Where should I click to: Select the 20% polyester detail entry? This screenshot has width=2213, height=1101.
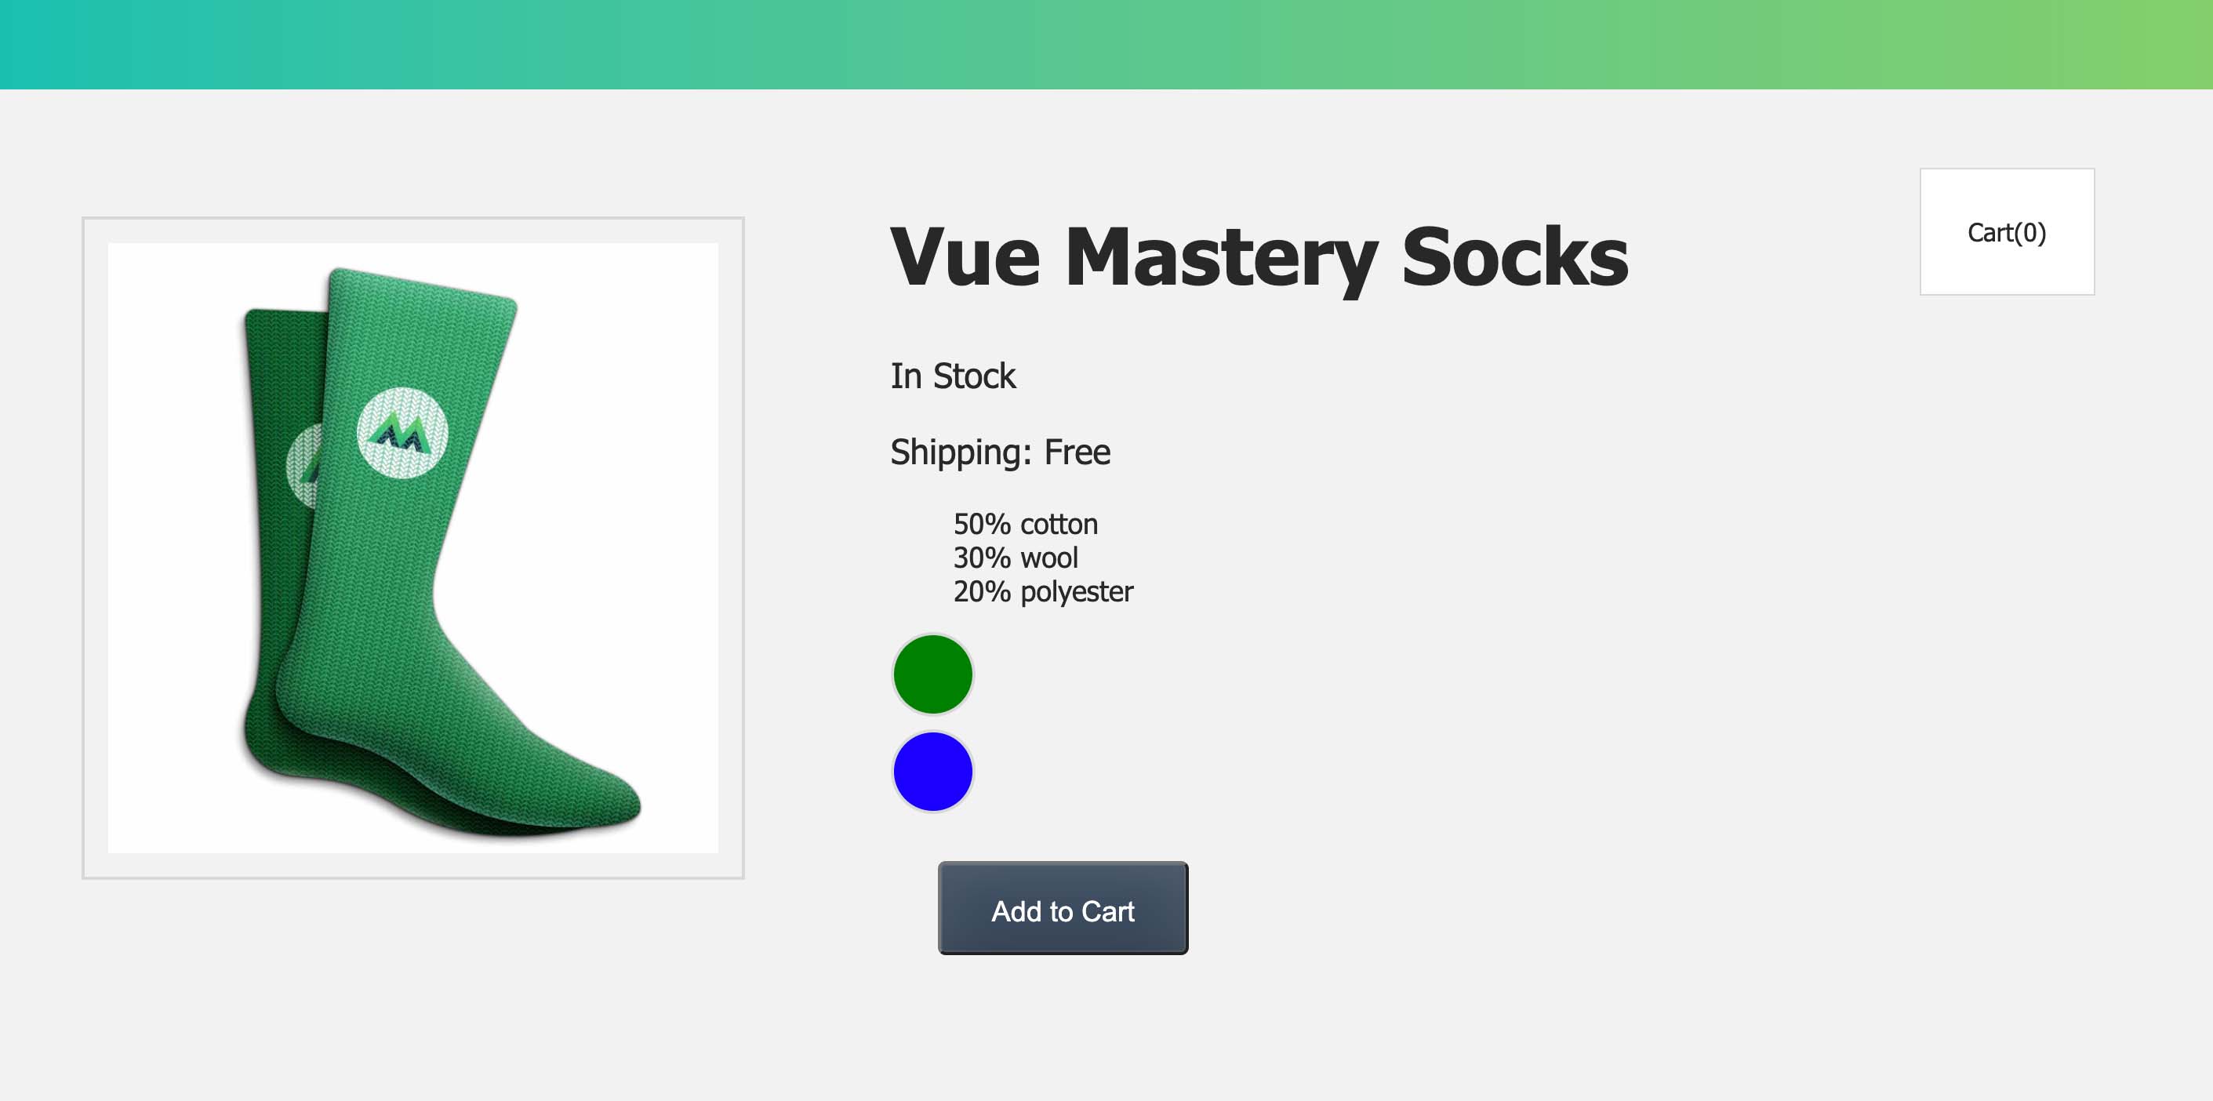tap(1042, 590)
